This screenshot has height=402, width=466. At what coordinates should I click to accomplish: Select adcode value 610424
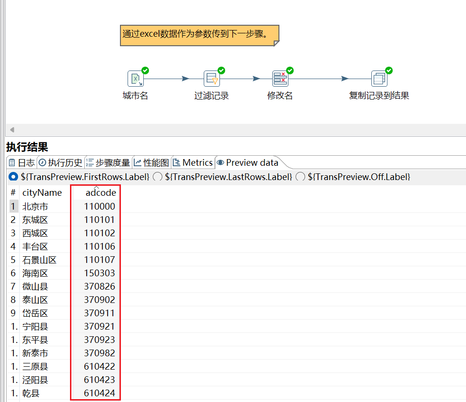pyautogui.click(x=99, y=393)
